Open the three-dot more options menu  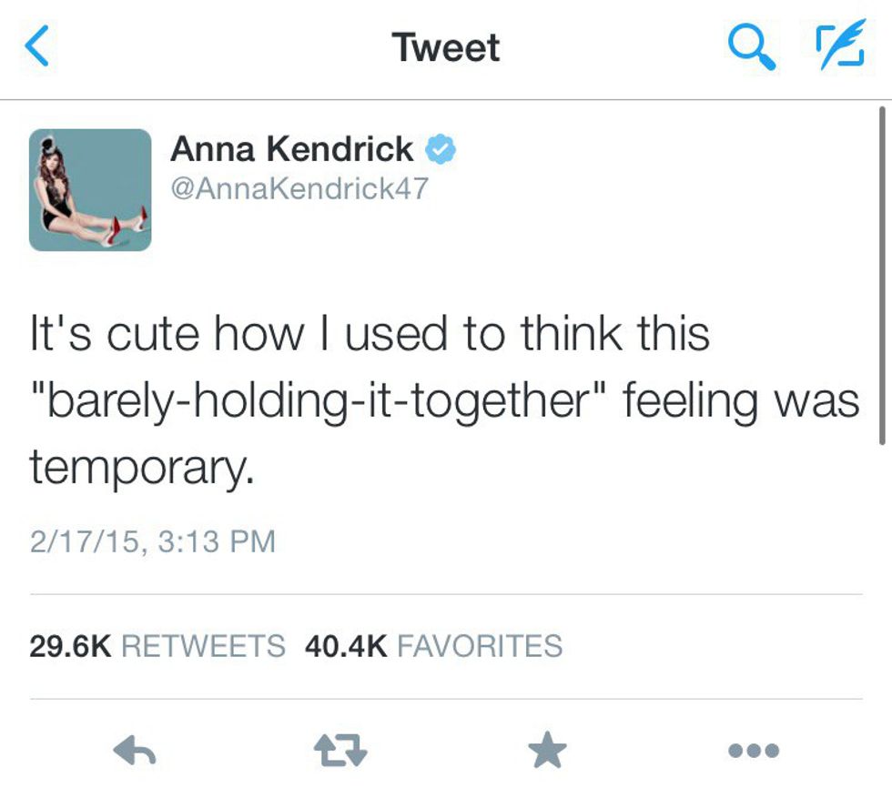point(754,751)
